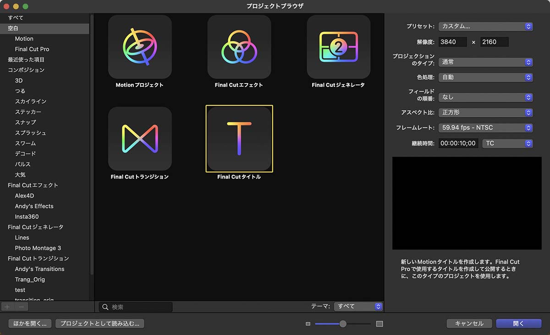550x335 pixels.
Task: Click the 開く button
Action: 518,324
